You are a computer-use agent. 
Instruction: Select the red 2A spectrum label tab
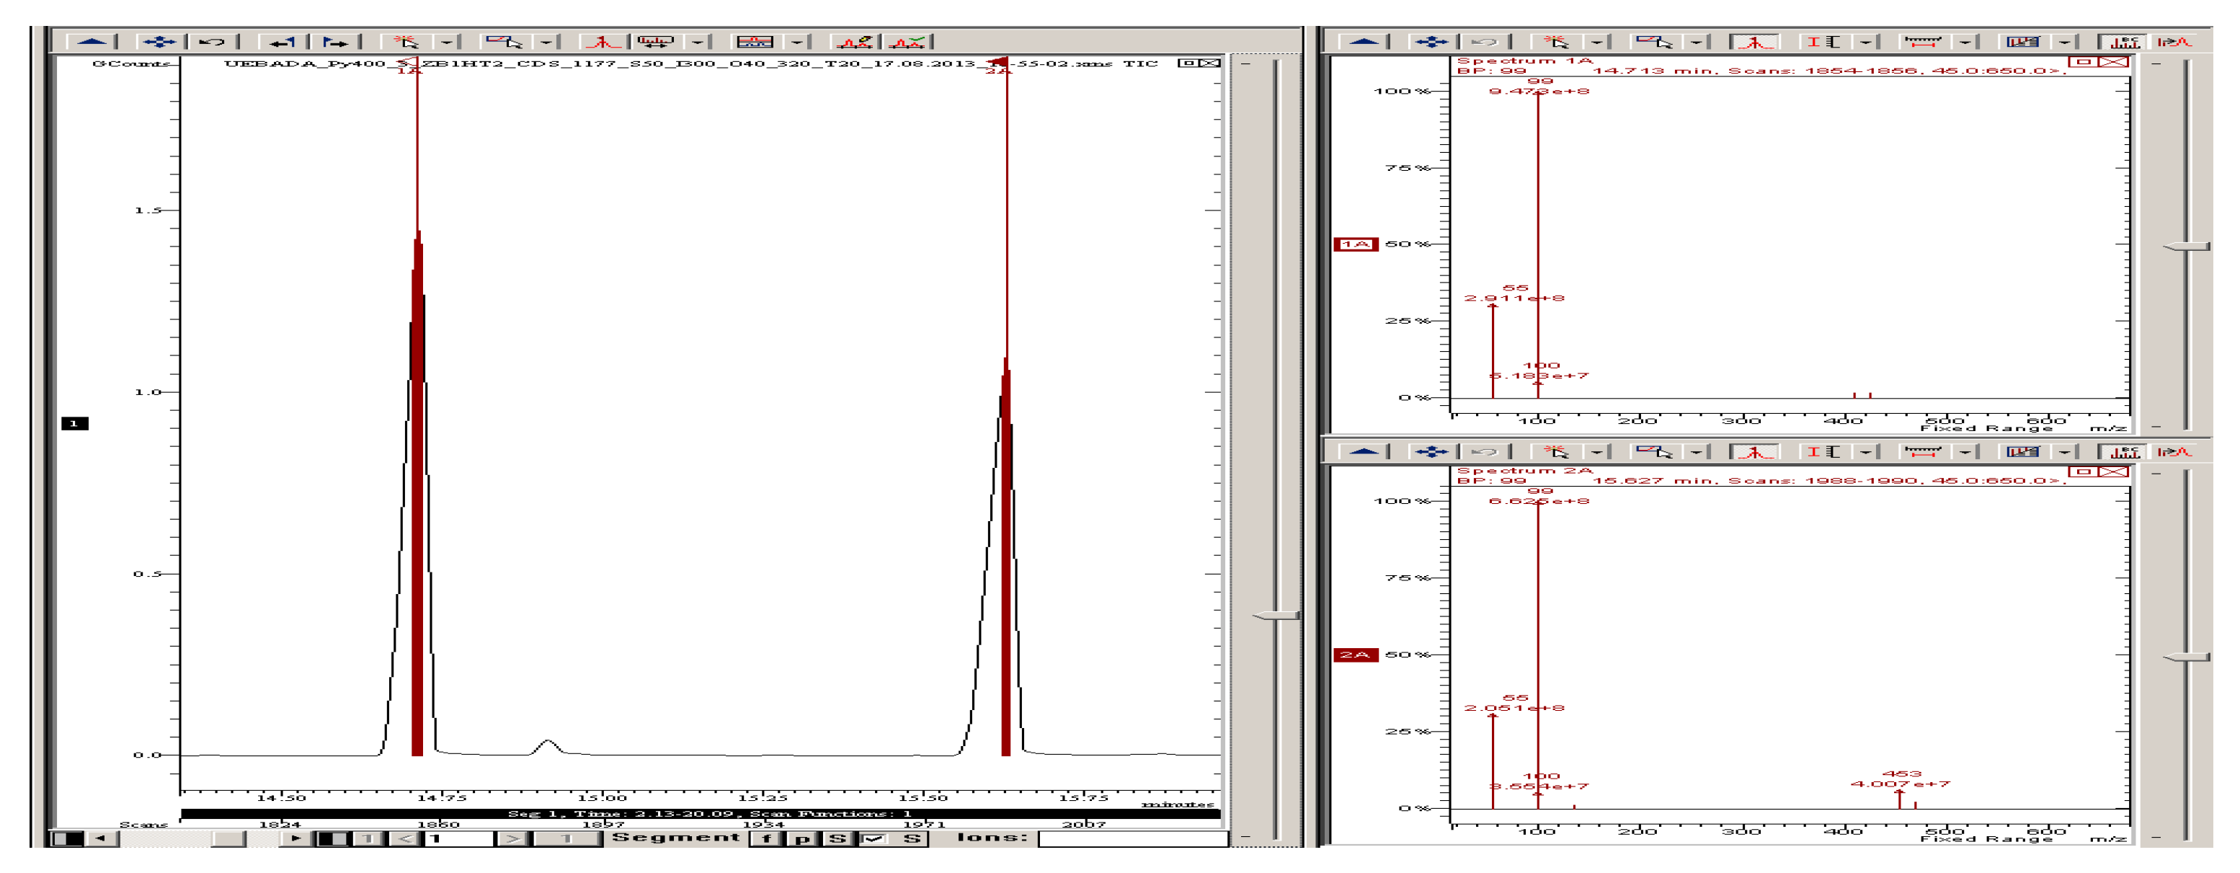[1355, 655]
